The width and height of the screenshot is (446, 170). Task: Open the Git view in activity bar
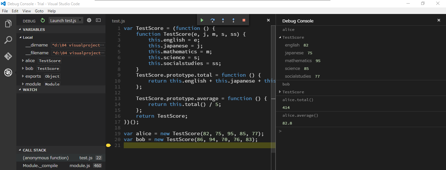pos(8,56)
